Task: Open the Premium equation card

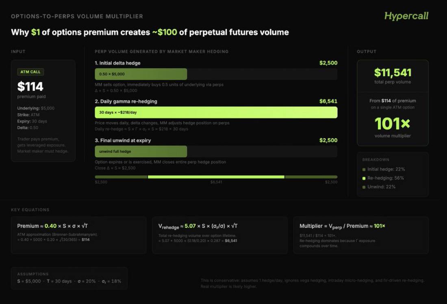Action: [79, 235]
